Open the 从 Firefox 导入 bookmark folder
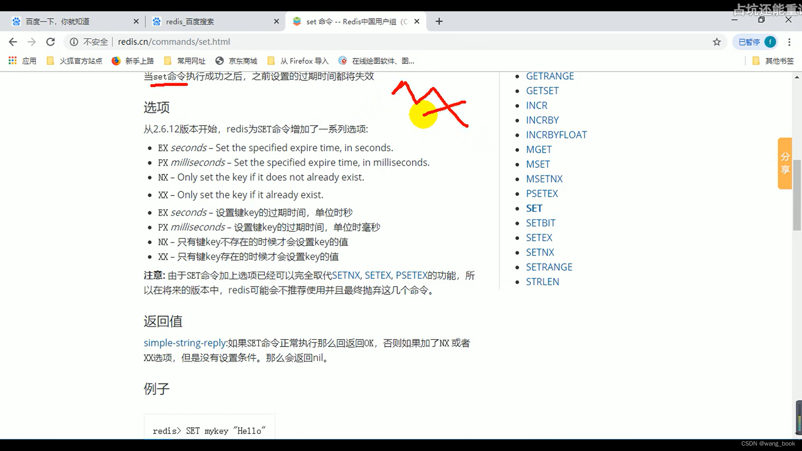The image size is (802, 451). pos(298,61)
